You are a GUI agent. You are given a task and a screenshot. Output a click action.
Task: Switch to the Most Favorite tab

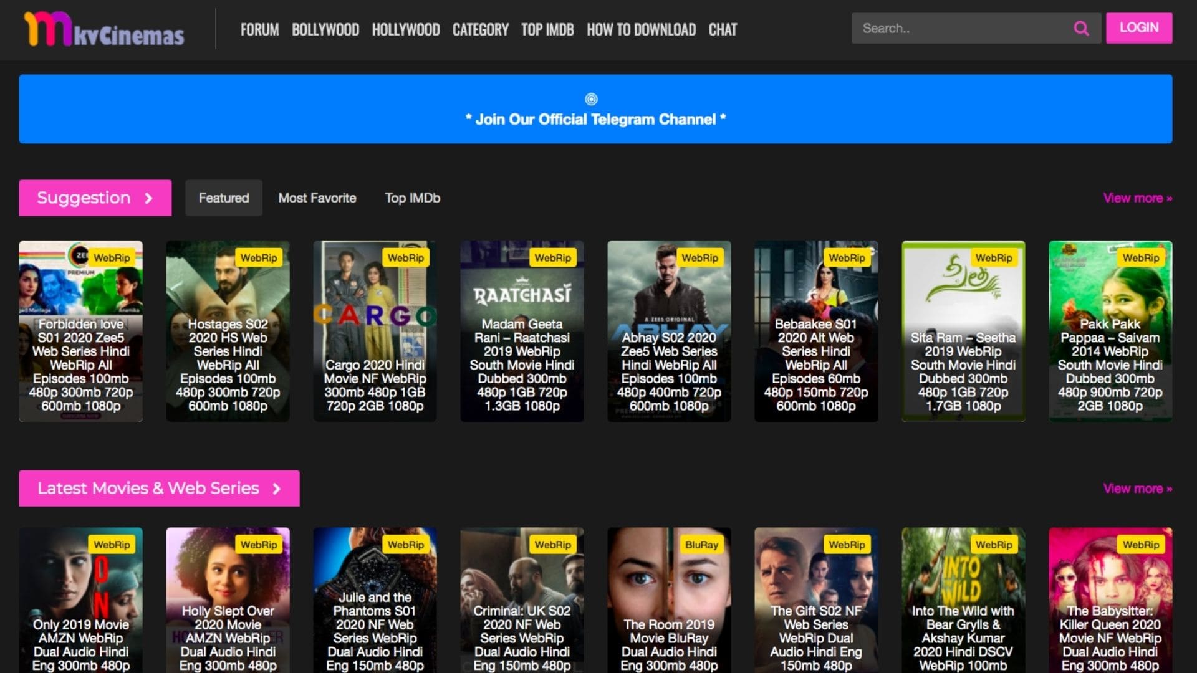[x=317, y=198]
